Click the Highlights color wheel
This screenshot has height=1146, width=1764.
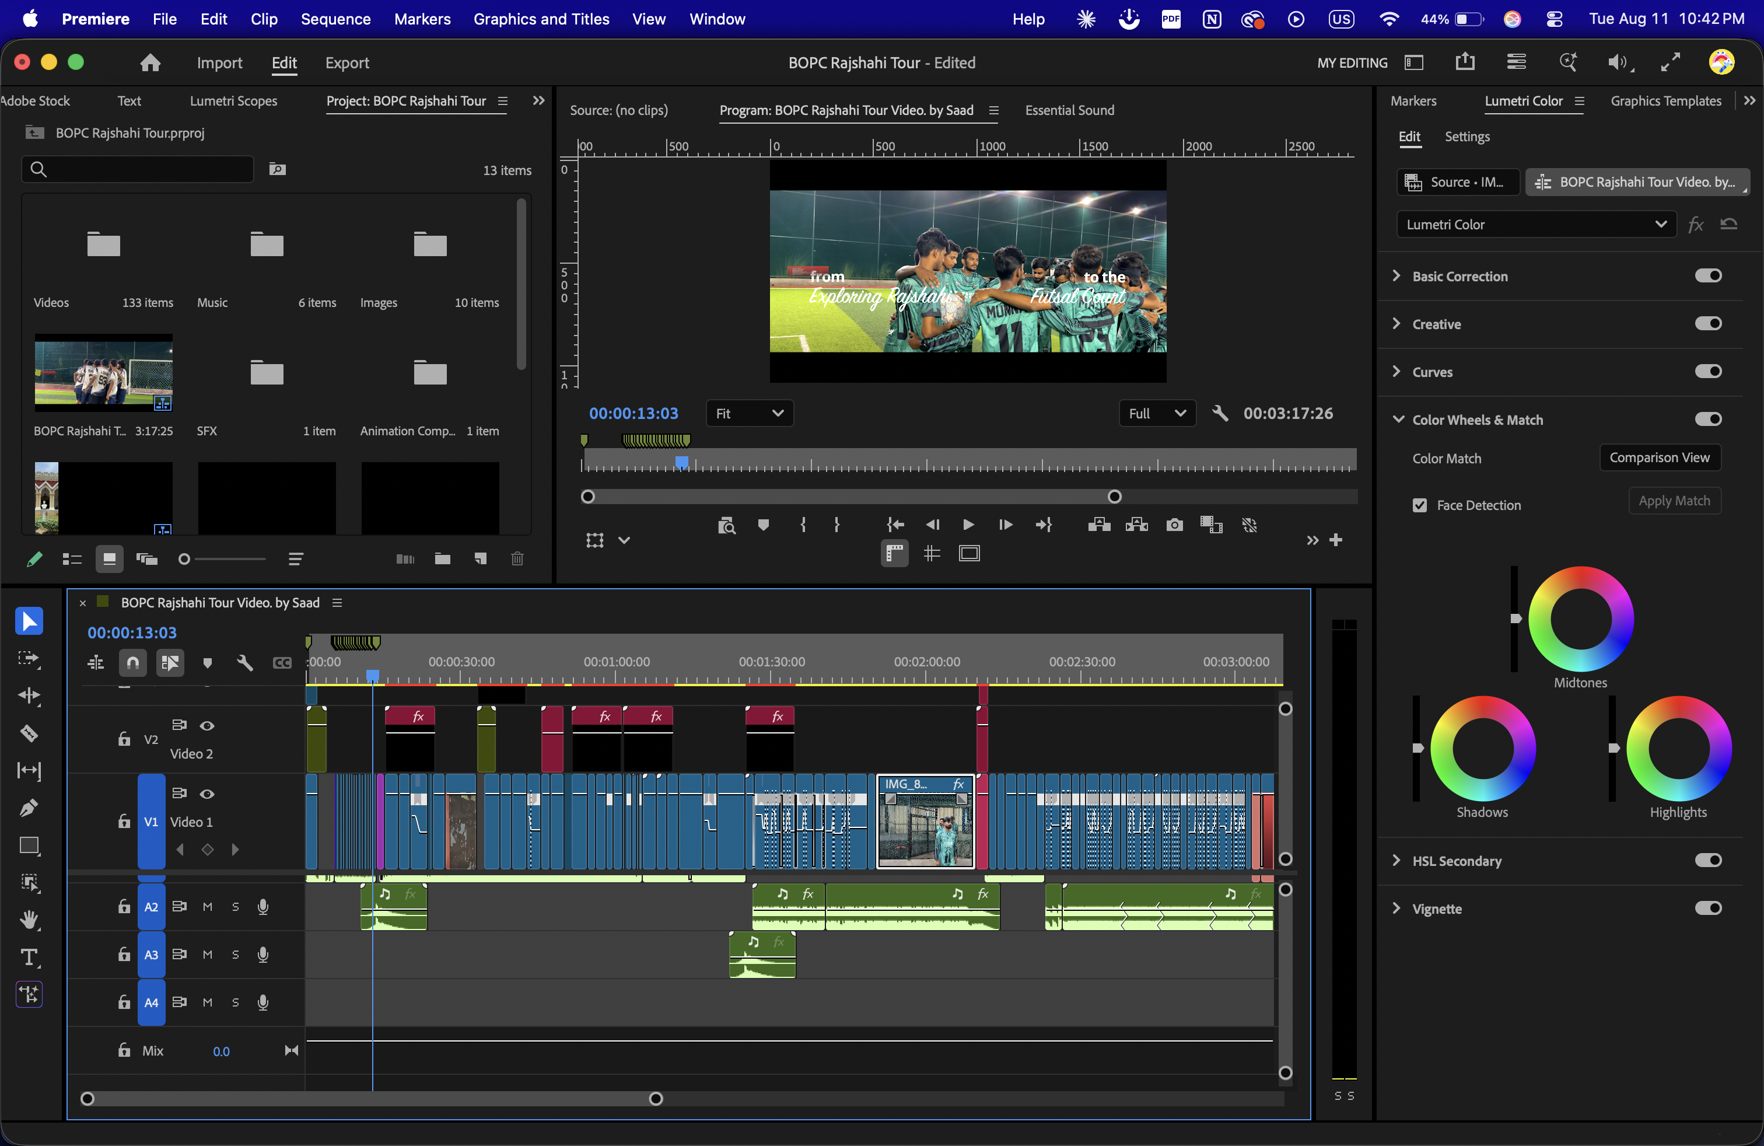(1679, 748)
